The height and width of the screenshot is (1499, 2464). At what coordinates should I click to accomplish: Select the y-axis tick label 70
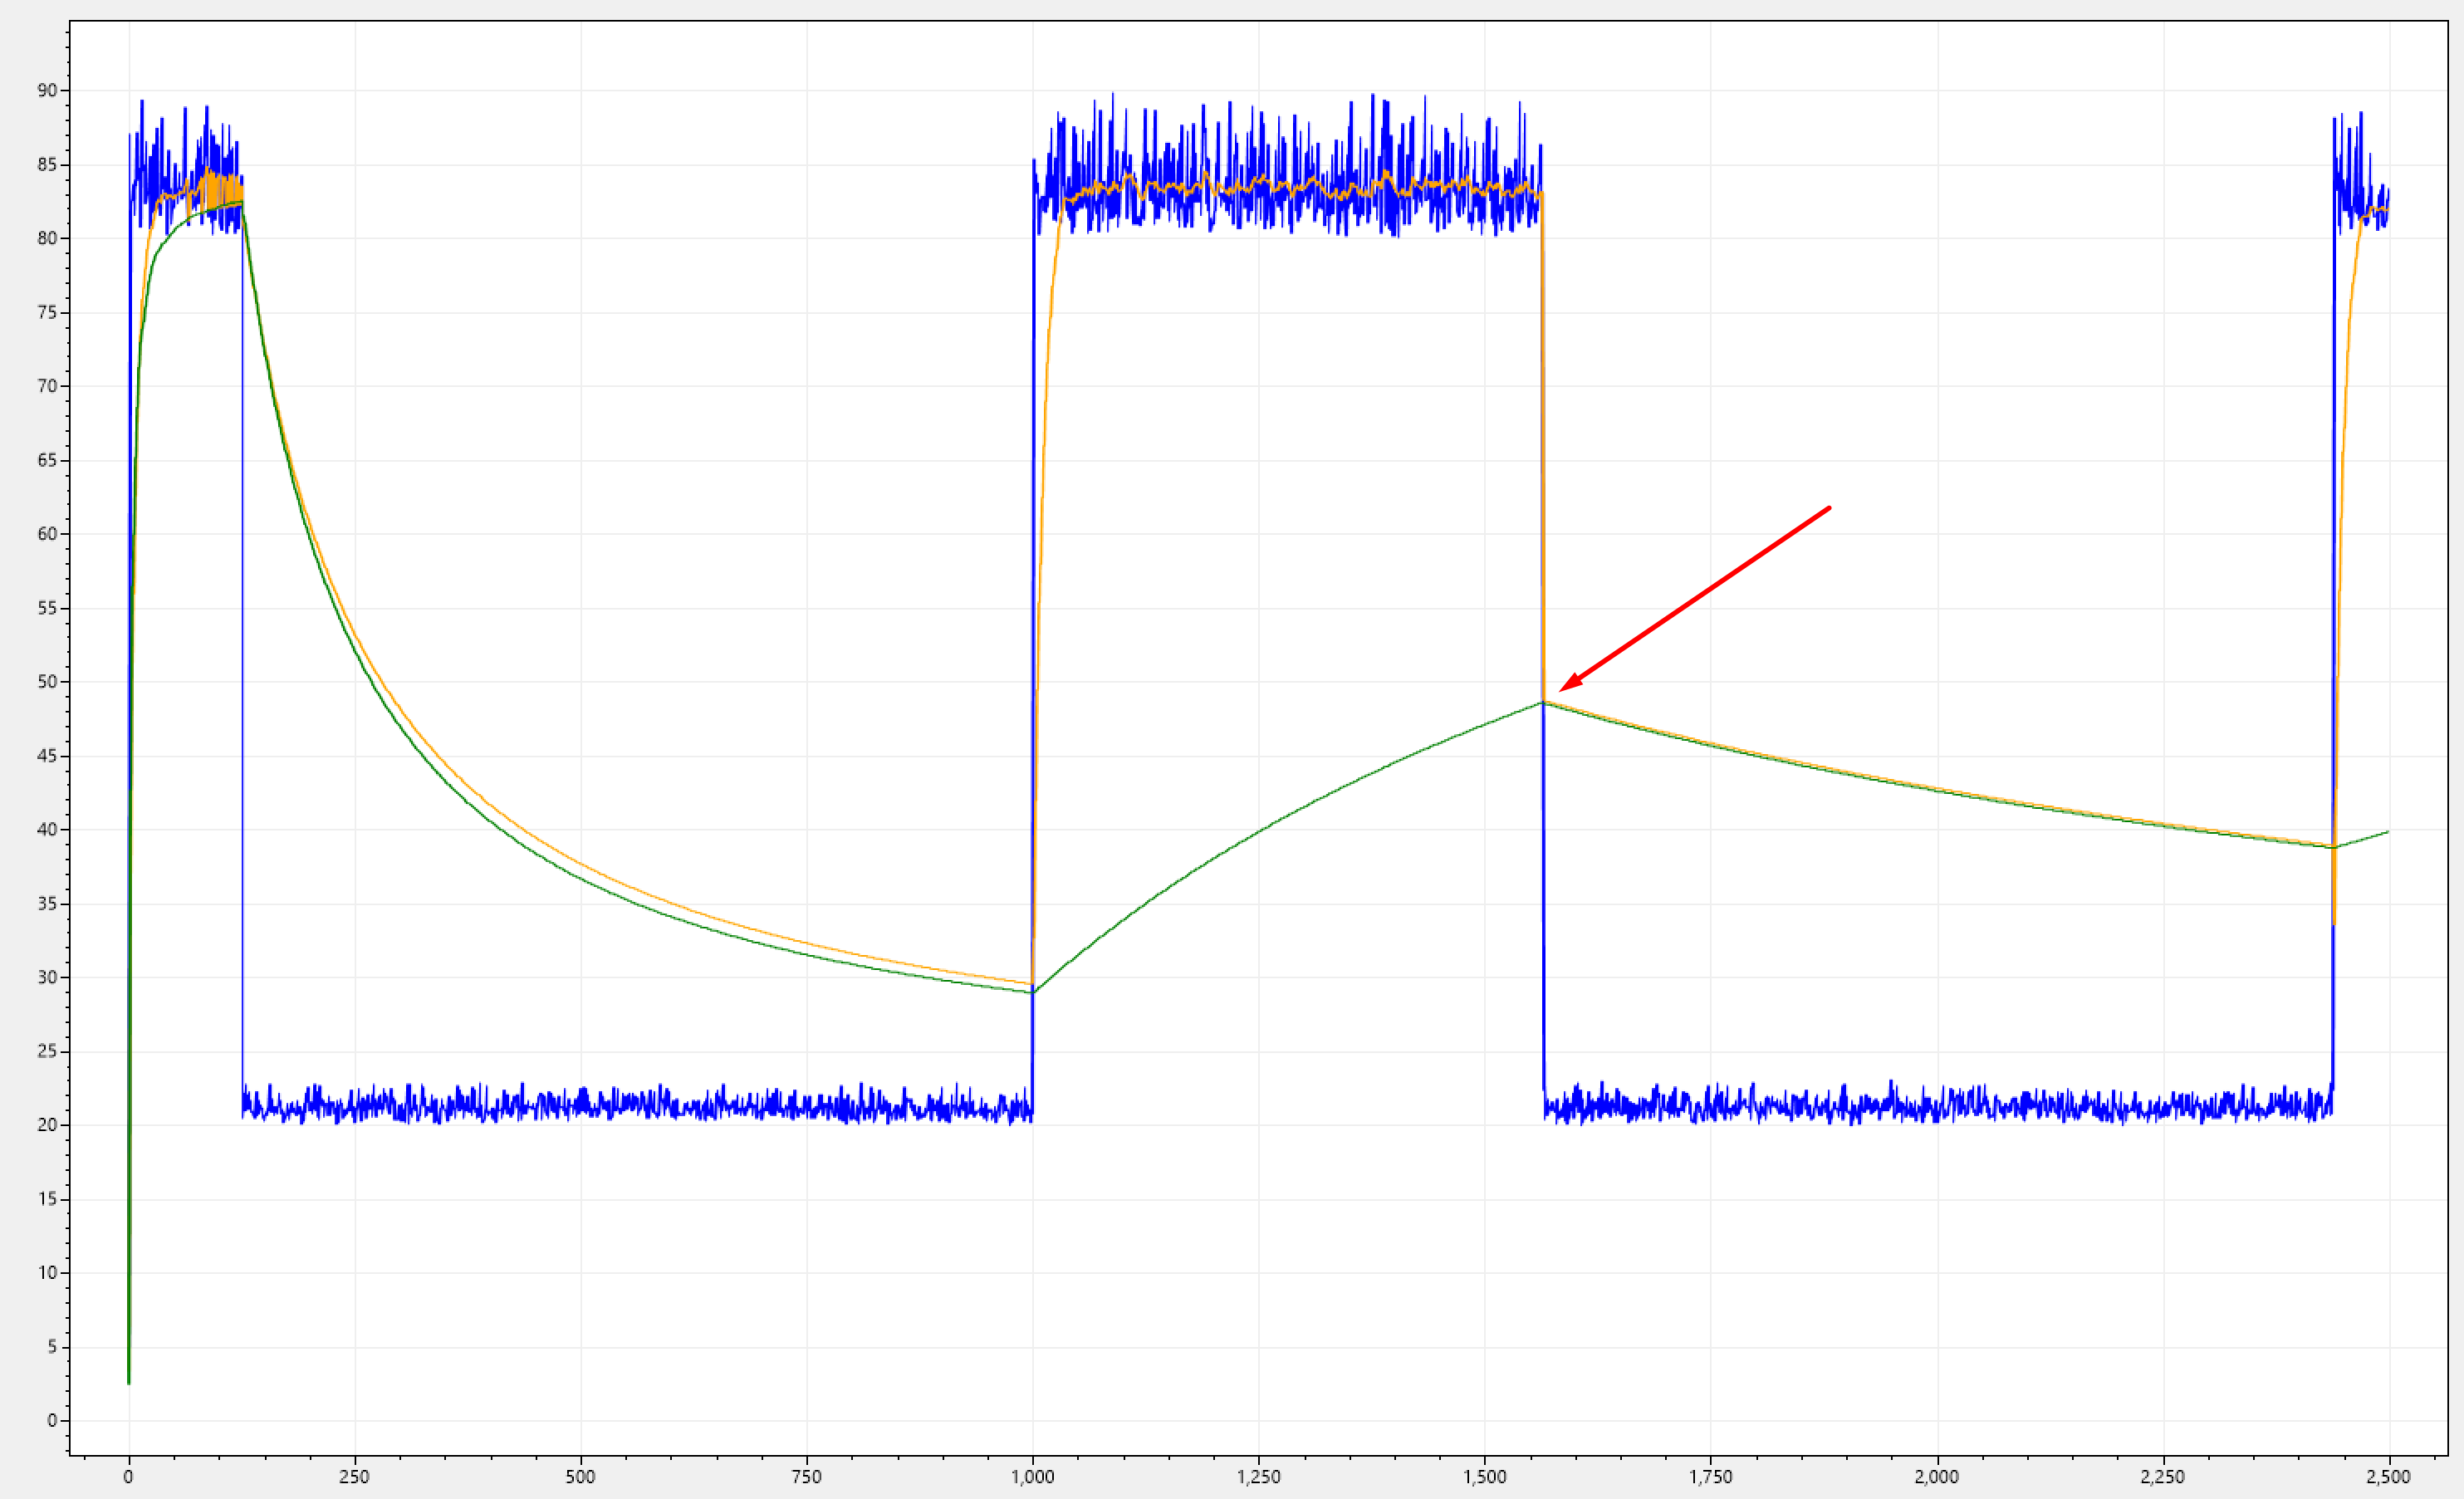(x=47, y=385)
